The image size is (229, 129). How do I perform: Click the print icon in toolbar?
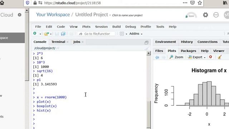point(71,34)
